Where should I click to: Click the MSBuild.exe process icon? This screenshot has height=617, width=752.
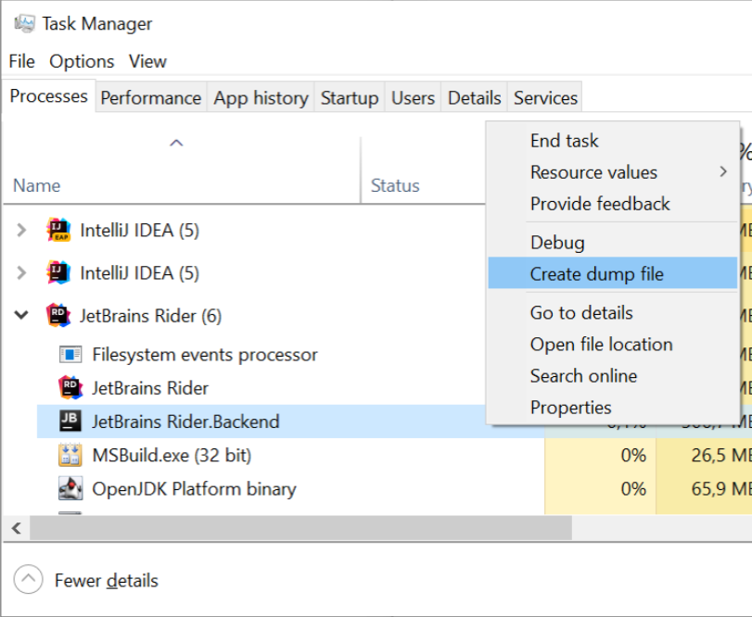70,455
